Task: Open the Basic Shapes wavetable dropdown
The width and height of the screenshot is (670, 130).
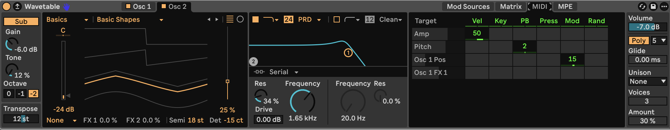Action: (130, 20)
